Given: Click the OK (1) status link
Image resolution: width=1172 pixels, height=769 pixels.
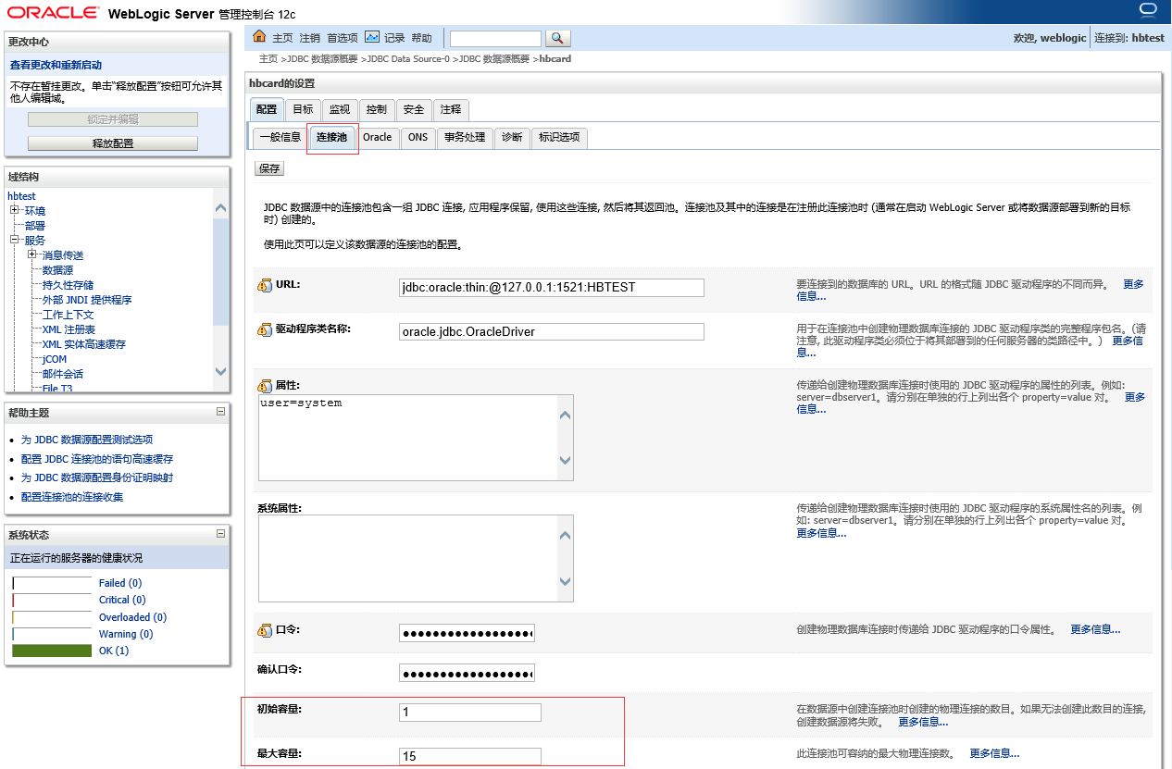Looking at the screenshot, I should click(x=114, y=651).
